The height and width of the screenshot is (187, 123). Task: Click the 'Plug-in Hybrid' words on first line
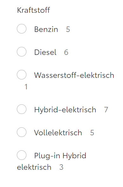60,156
